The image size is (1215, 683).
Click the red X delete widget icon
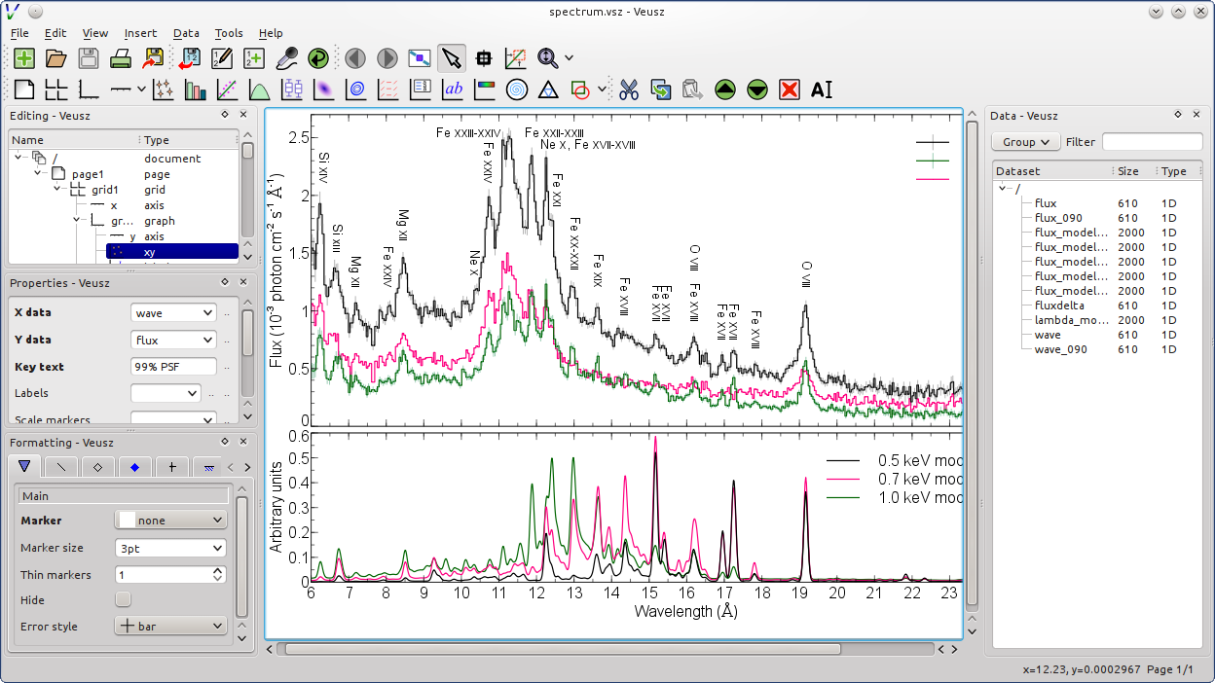[790, 90]
